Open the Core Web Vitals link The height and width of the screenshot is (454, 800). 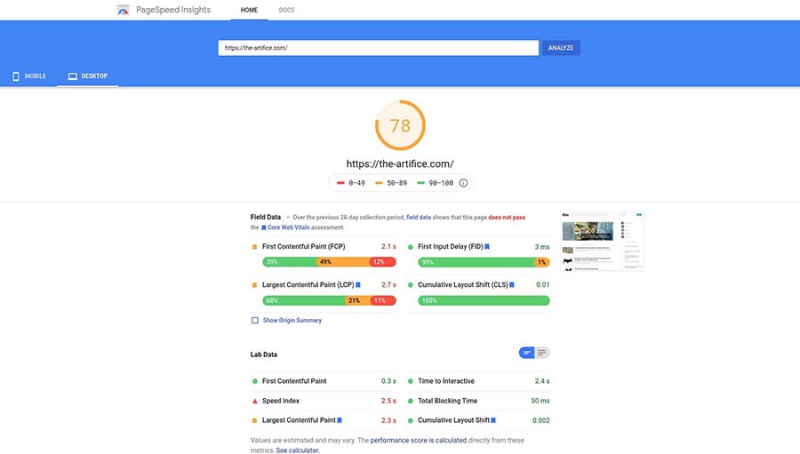click(x=288, y=227)
